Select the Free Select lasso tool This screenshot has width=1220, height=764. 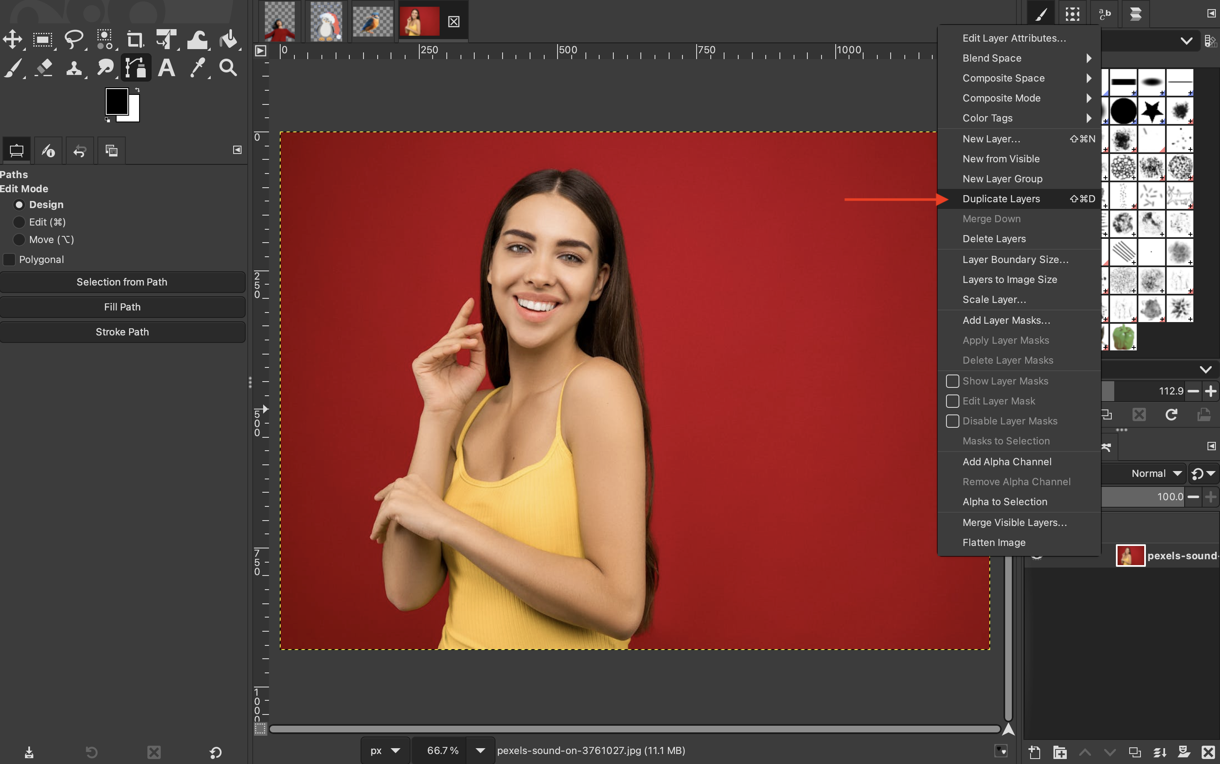[x=74, y=39]
